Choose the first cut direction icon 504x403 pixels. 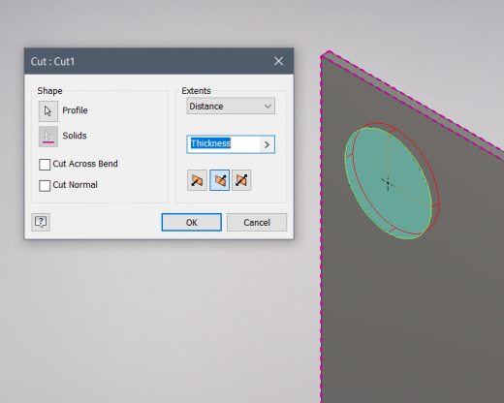[x=197, y=180]
